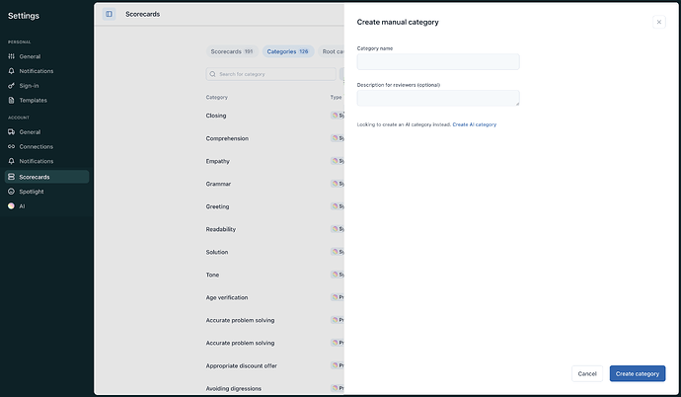Open Connections in account settings
The width and height of the screenshot is (681, 397).
(37, 146)
